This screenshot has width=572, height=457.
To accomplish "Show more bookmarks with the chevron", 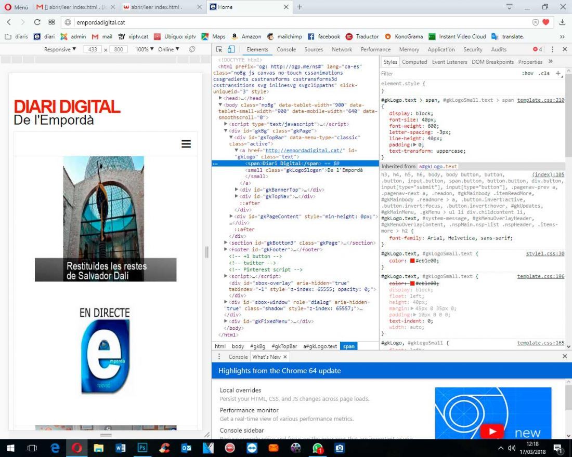I will 562,36.
